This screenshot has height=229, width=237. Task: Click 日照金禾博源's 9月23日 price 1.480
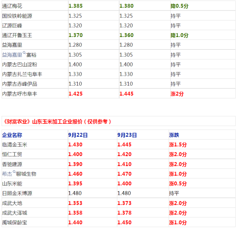pyautogui.click(x=124, y=193)
